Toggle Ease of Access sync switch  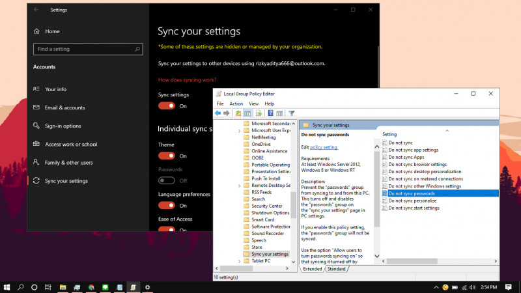click(167, 229)
